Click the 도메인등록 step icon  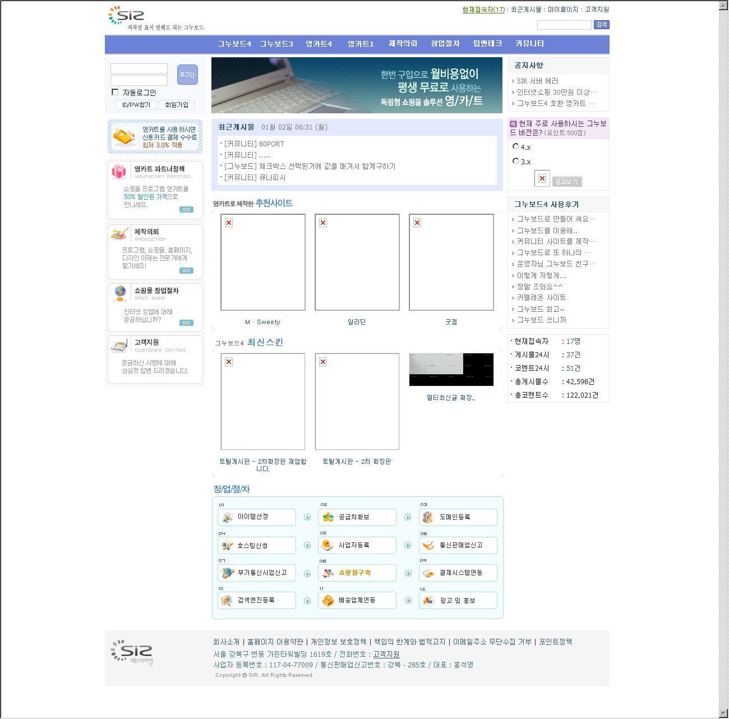coord(428,517)
